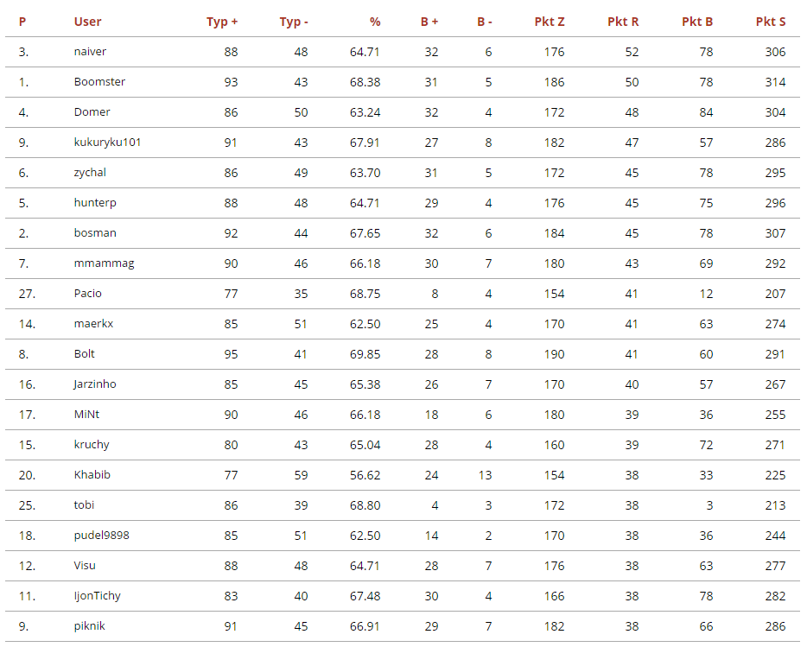Click the Typ + column header

(222, 22)
